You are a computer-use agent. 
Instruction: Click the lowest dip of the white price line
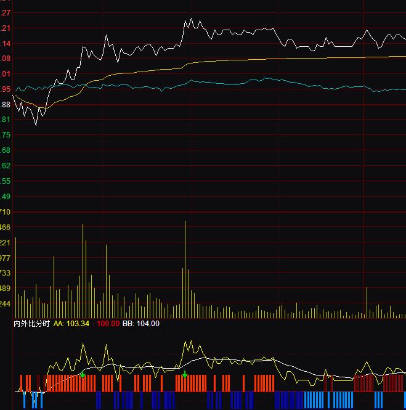pyautogui.click(x=36, y=125)
